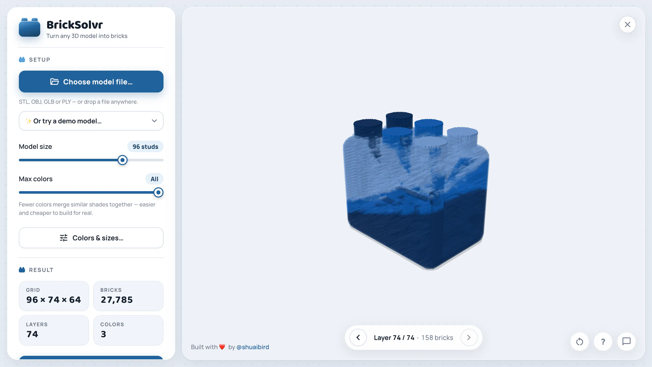Click the RESULT section brick icon

(22, 270)
